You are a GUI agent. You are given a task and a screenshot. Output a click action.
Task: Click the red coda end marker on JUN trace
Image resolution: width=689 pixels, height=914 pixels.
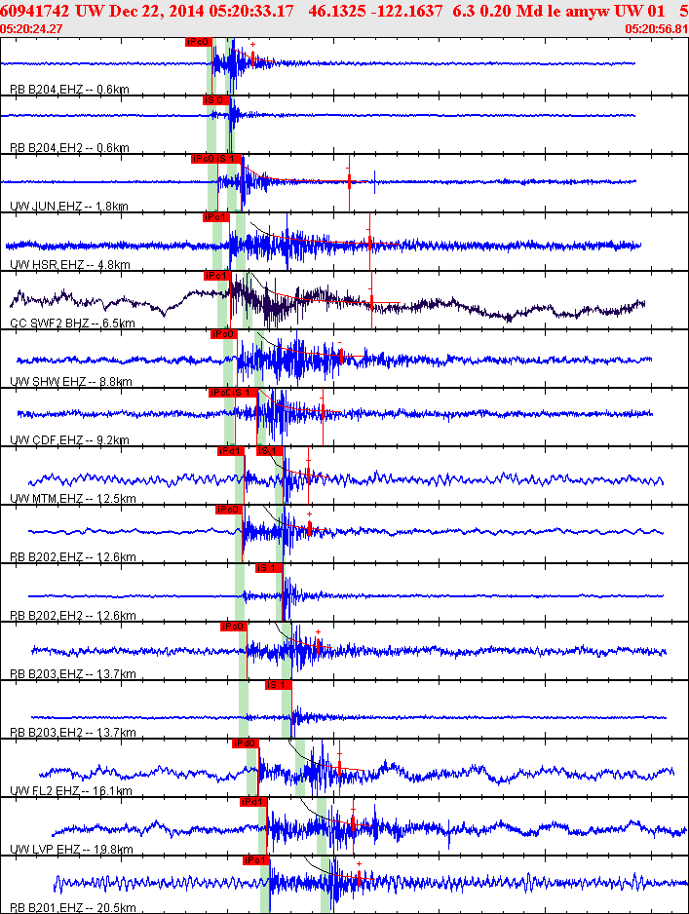(x=349, y=182)
